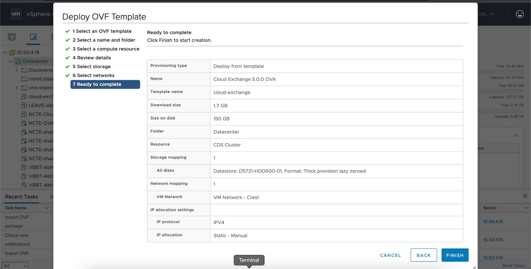Click the FINISH button
Viewport: 531px width, 269px height.
(x=455, y=255)
